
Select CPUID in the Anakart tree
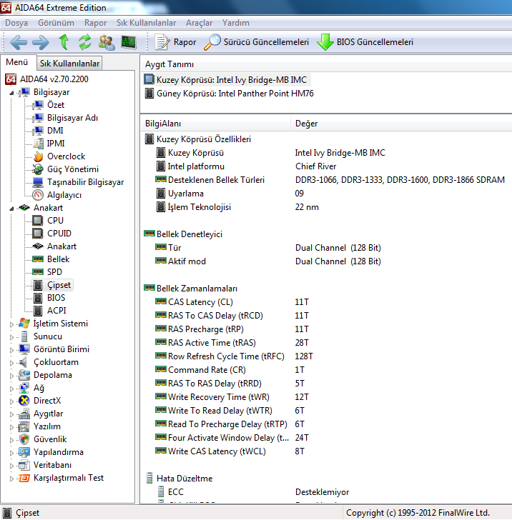click(x=59, y=234)
